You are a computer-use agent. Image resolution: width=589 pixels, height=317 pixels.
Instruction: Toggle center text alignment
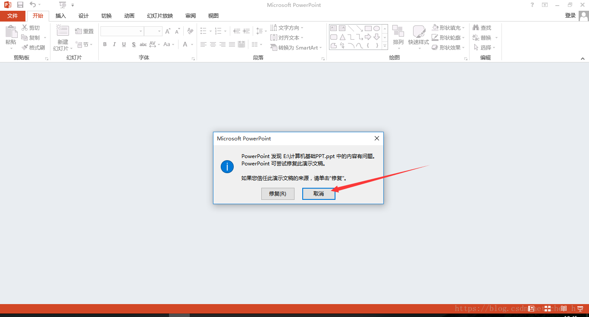click(x=213, y=44)
